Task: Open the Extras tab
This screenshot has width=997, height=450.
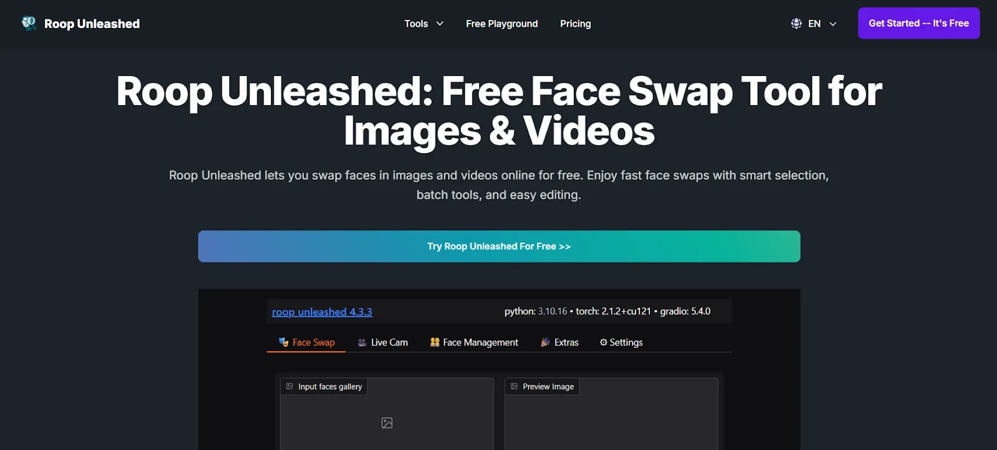Action: pos(560,342)
